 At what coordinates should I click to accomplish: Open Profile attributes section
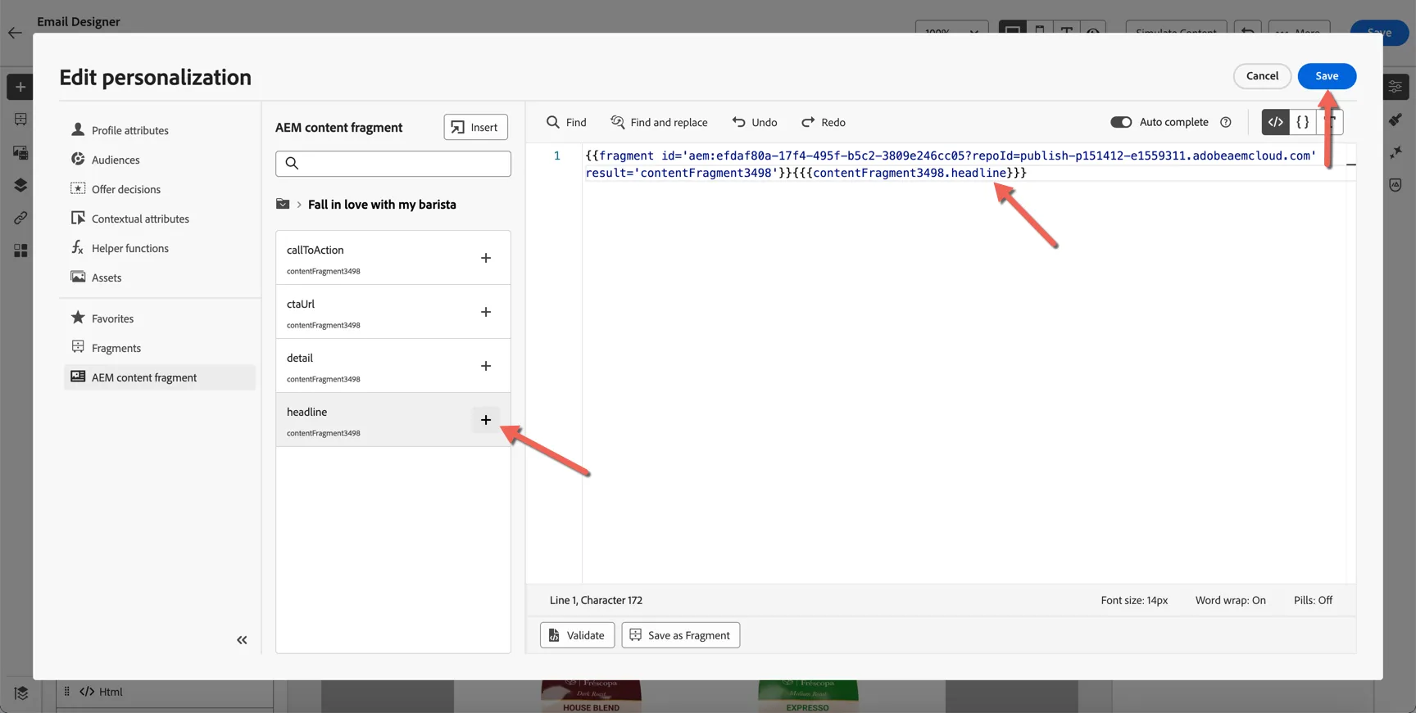tap(160, 130)
